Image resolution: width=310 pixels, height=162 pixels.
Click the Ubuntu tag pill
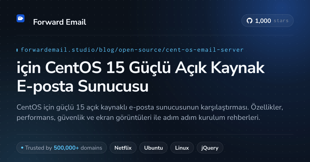point(153,148)
